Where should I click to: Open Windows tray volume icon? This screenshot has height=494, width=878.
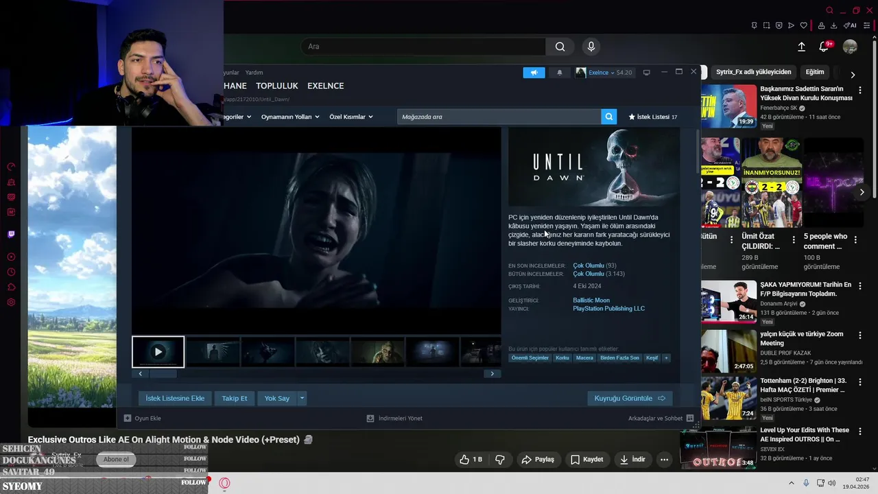pos(832,483)
